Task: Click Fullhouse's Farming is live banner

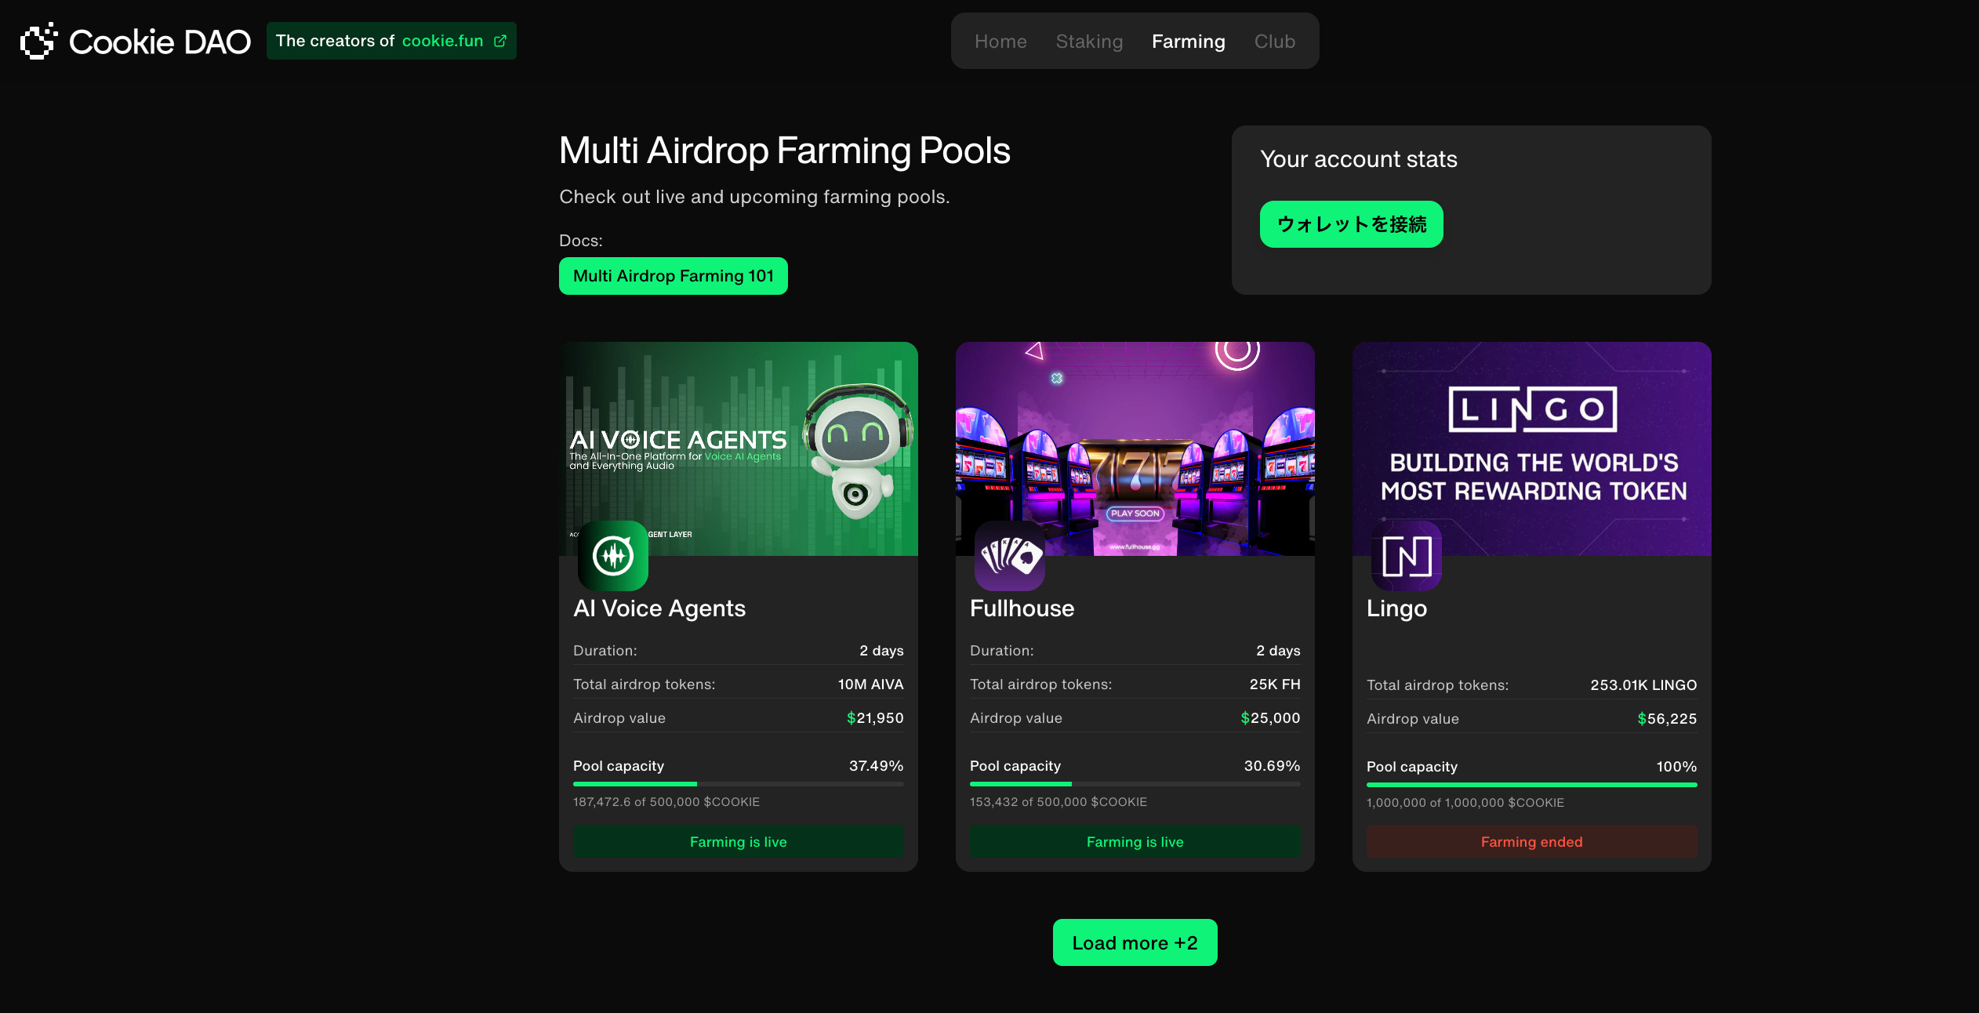Action: pos(1135,841)
